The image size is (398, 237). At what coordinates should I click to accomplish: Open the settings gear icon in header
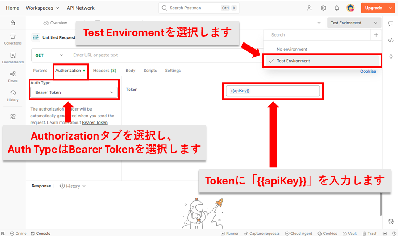point(323,8)
